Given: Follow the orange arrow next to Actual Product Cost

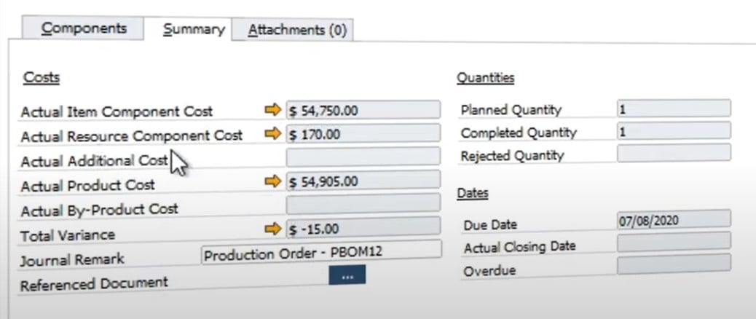Looking at the screenshot, I should point(273,181).
